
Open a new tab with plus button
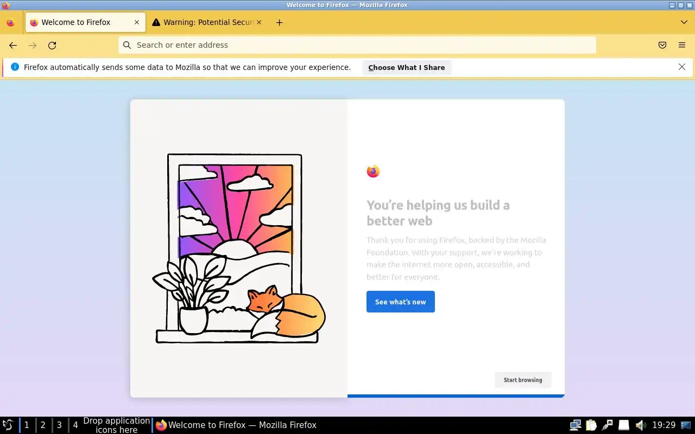coord(279,22)
